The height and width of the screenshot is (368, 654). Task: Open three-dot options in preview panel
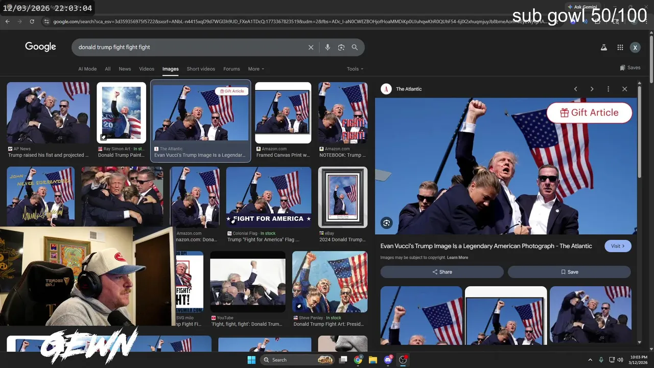pyautogui.click(x=608, y=89)
